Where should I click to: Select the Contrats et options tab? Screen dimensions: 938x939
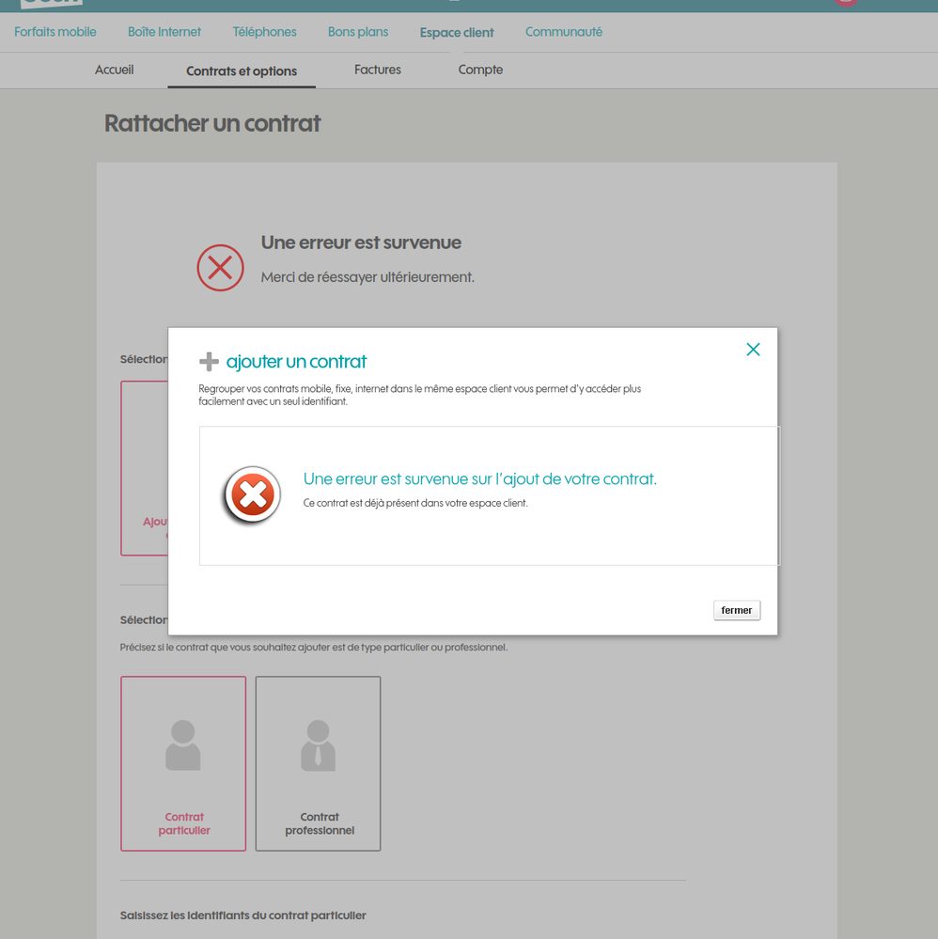point(242,70)
